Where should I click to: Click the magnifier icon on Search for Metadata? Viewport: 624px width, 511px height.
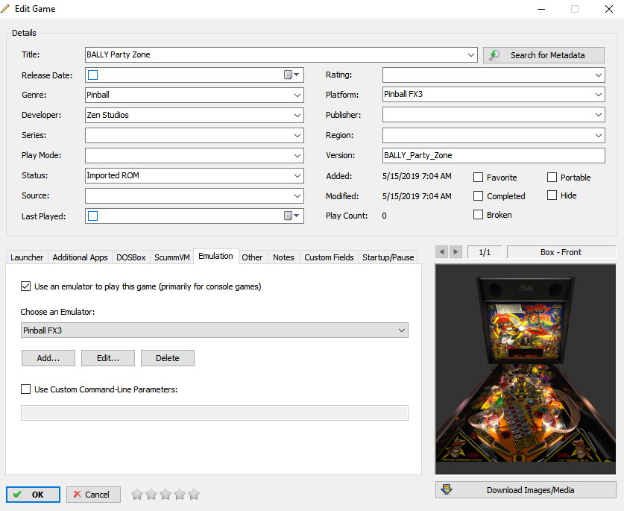(494, 55)
